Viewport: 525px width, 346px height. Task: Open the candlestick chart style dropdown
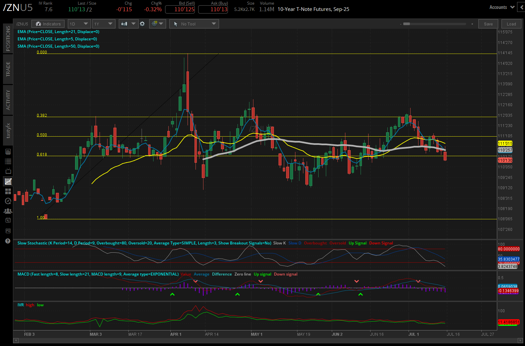point(128,24)
